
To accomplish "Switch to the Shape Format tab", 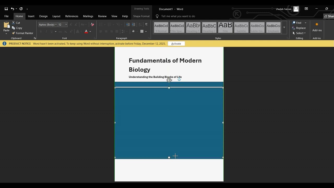I will click(x=141, y=16).
